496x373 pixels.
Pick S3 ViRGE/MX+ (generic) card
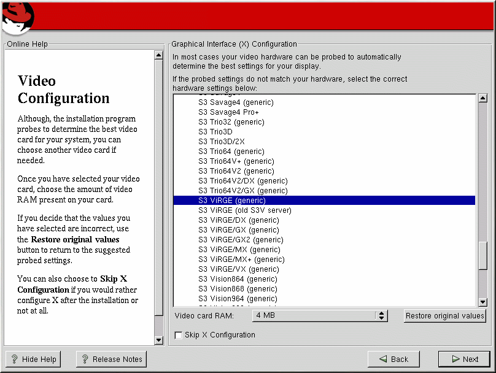pos(324,260)
